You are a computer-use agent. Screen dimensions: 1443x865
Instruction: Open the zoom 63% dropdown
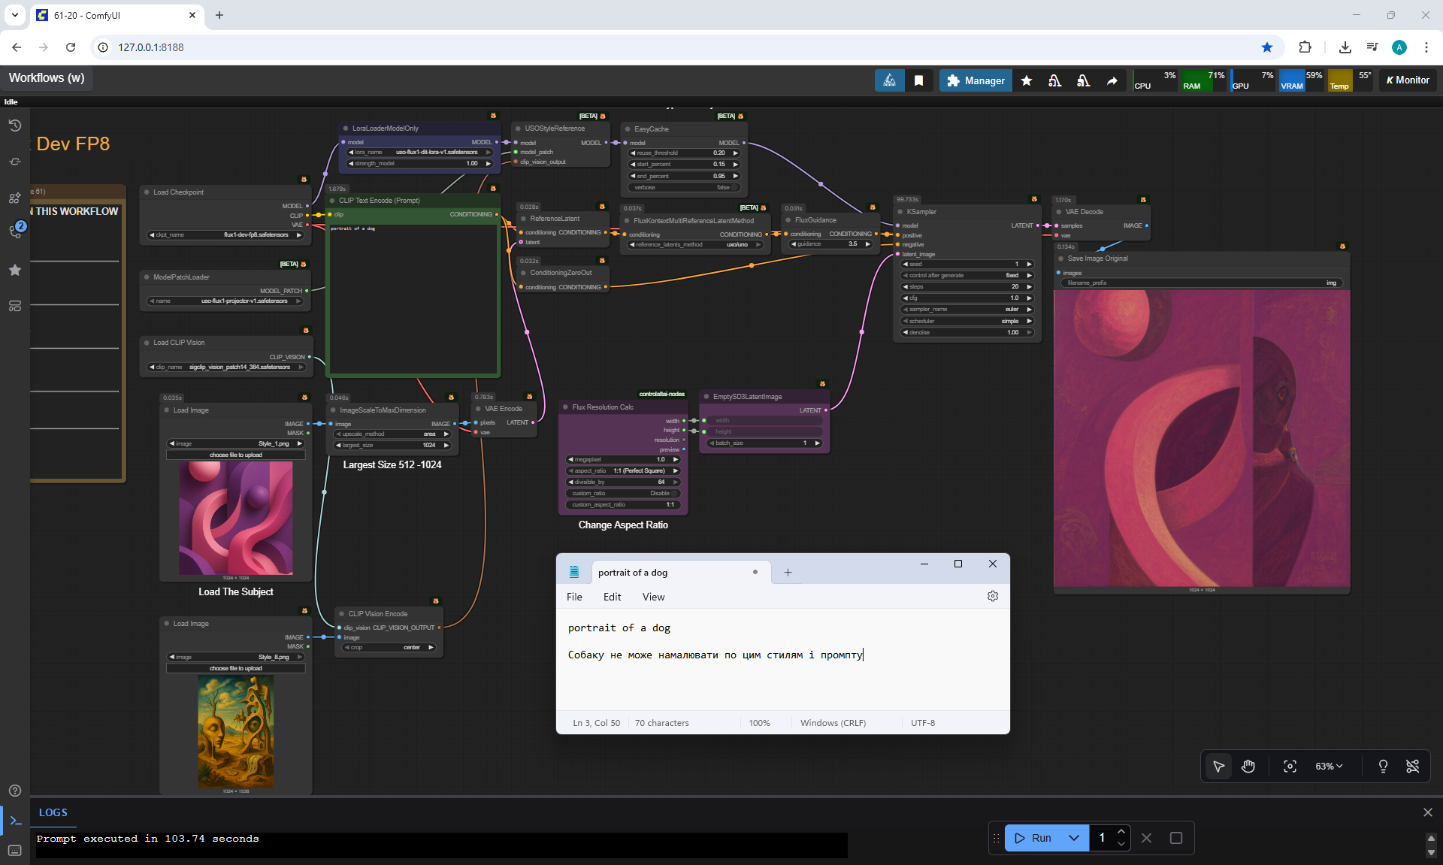click(x=1328, y=766)
